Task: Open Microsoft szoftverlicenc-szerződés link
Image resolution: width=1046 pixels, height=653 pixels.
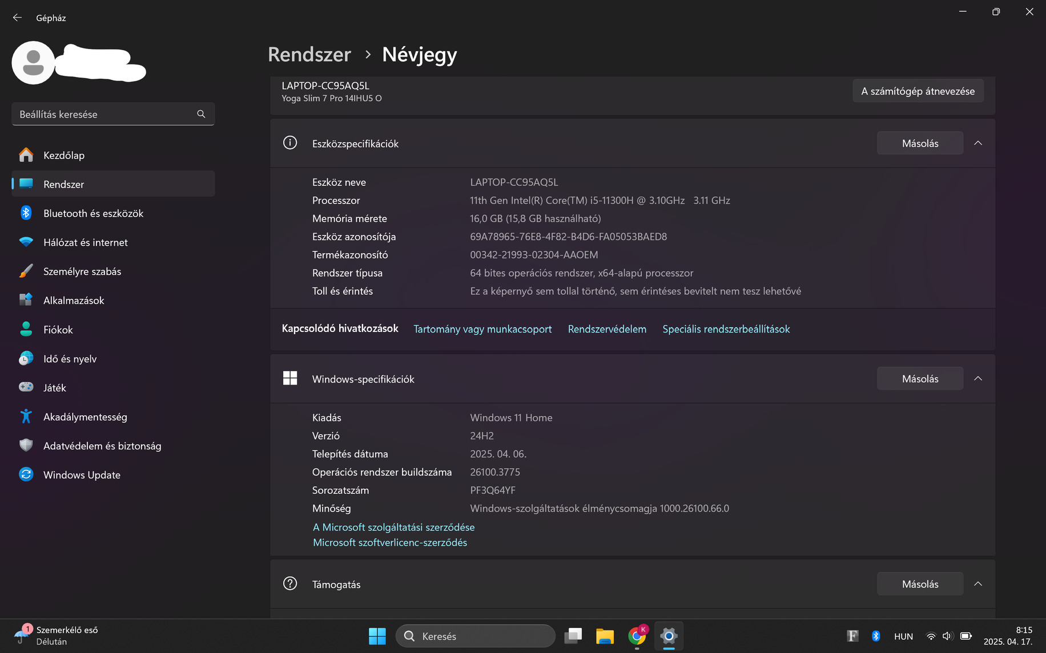Action: coord(390,542)
